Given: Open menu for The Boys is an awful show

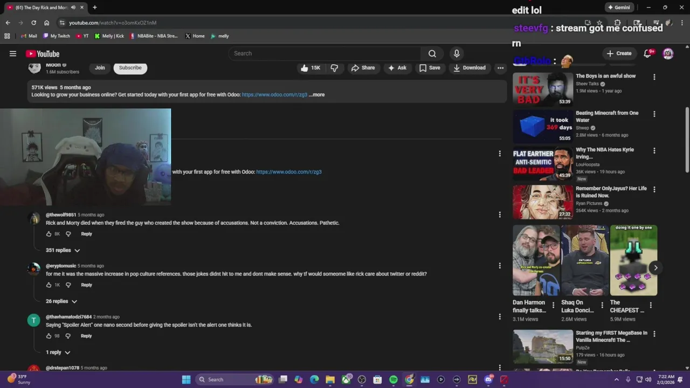Looking at the screenshot, I should click(x=654, y=77).
